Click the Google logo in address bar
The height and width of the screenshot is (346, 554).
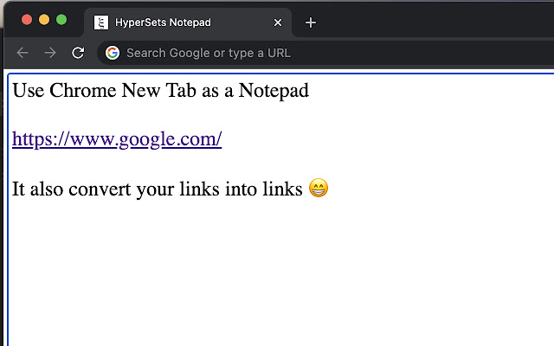[x=113, y=53]
